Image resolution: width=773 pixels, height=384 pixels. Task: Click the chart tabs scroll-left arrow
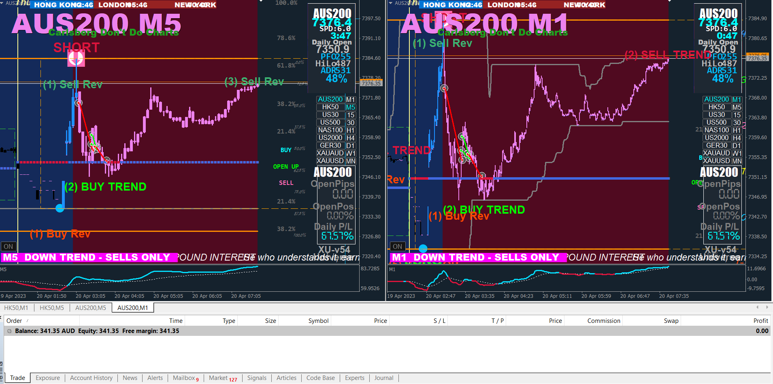click(758, 308)
